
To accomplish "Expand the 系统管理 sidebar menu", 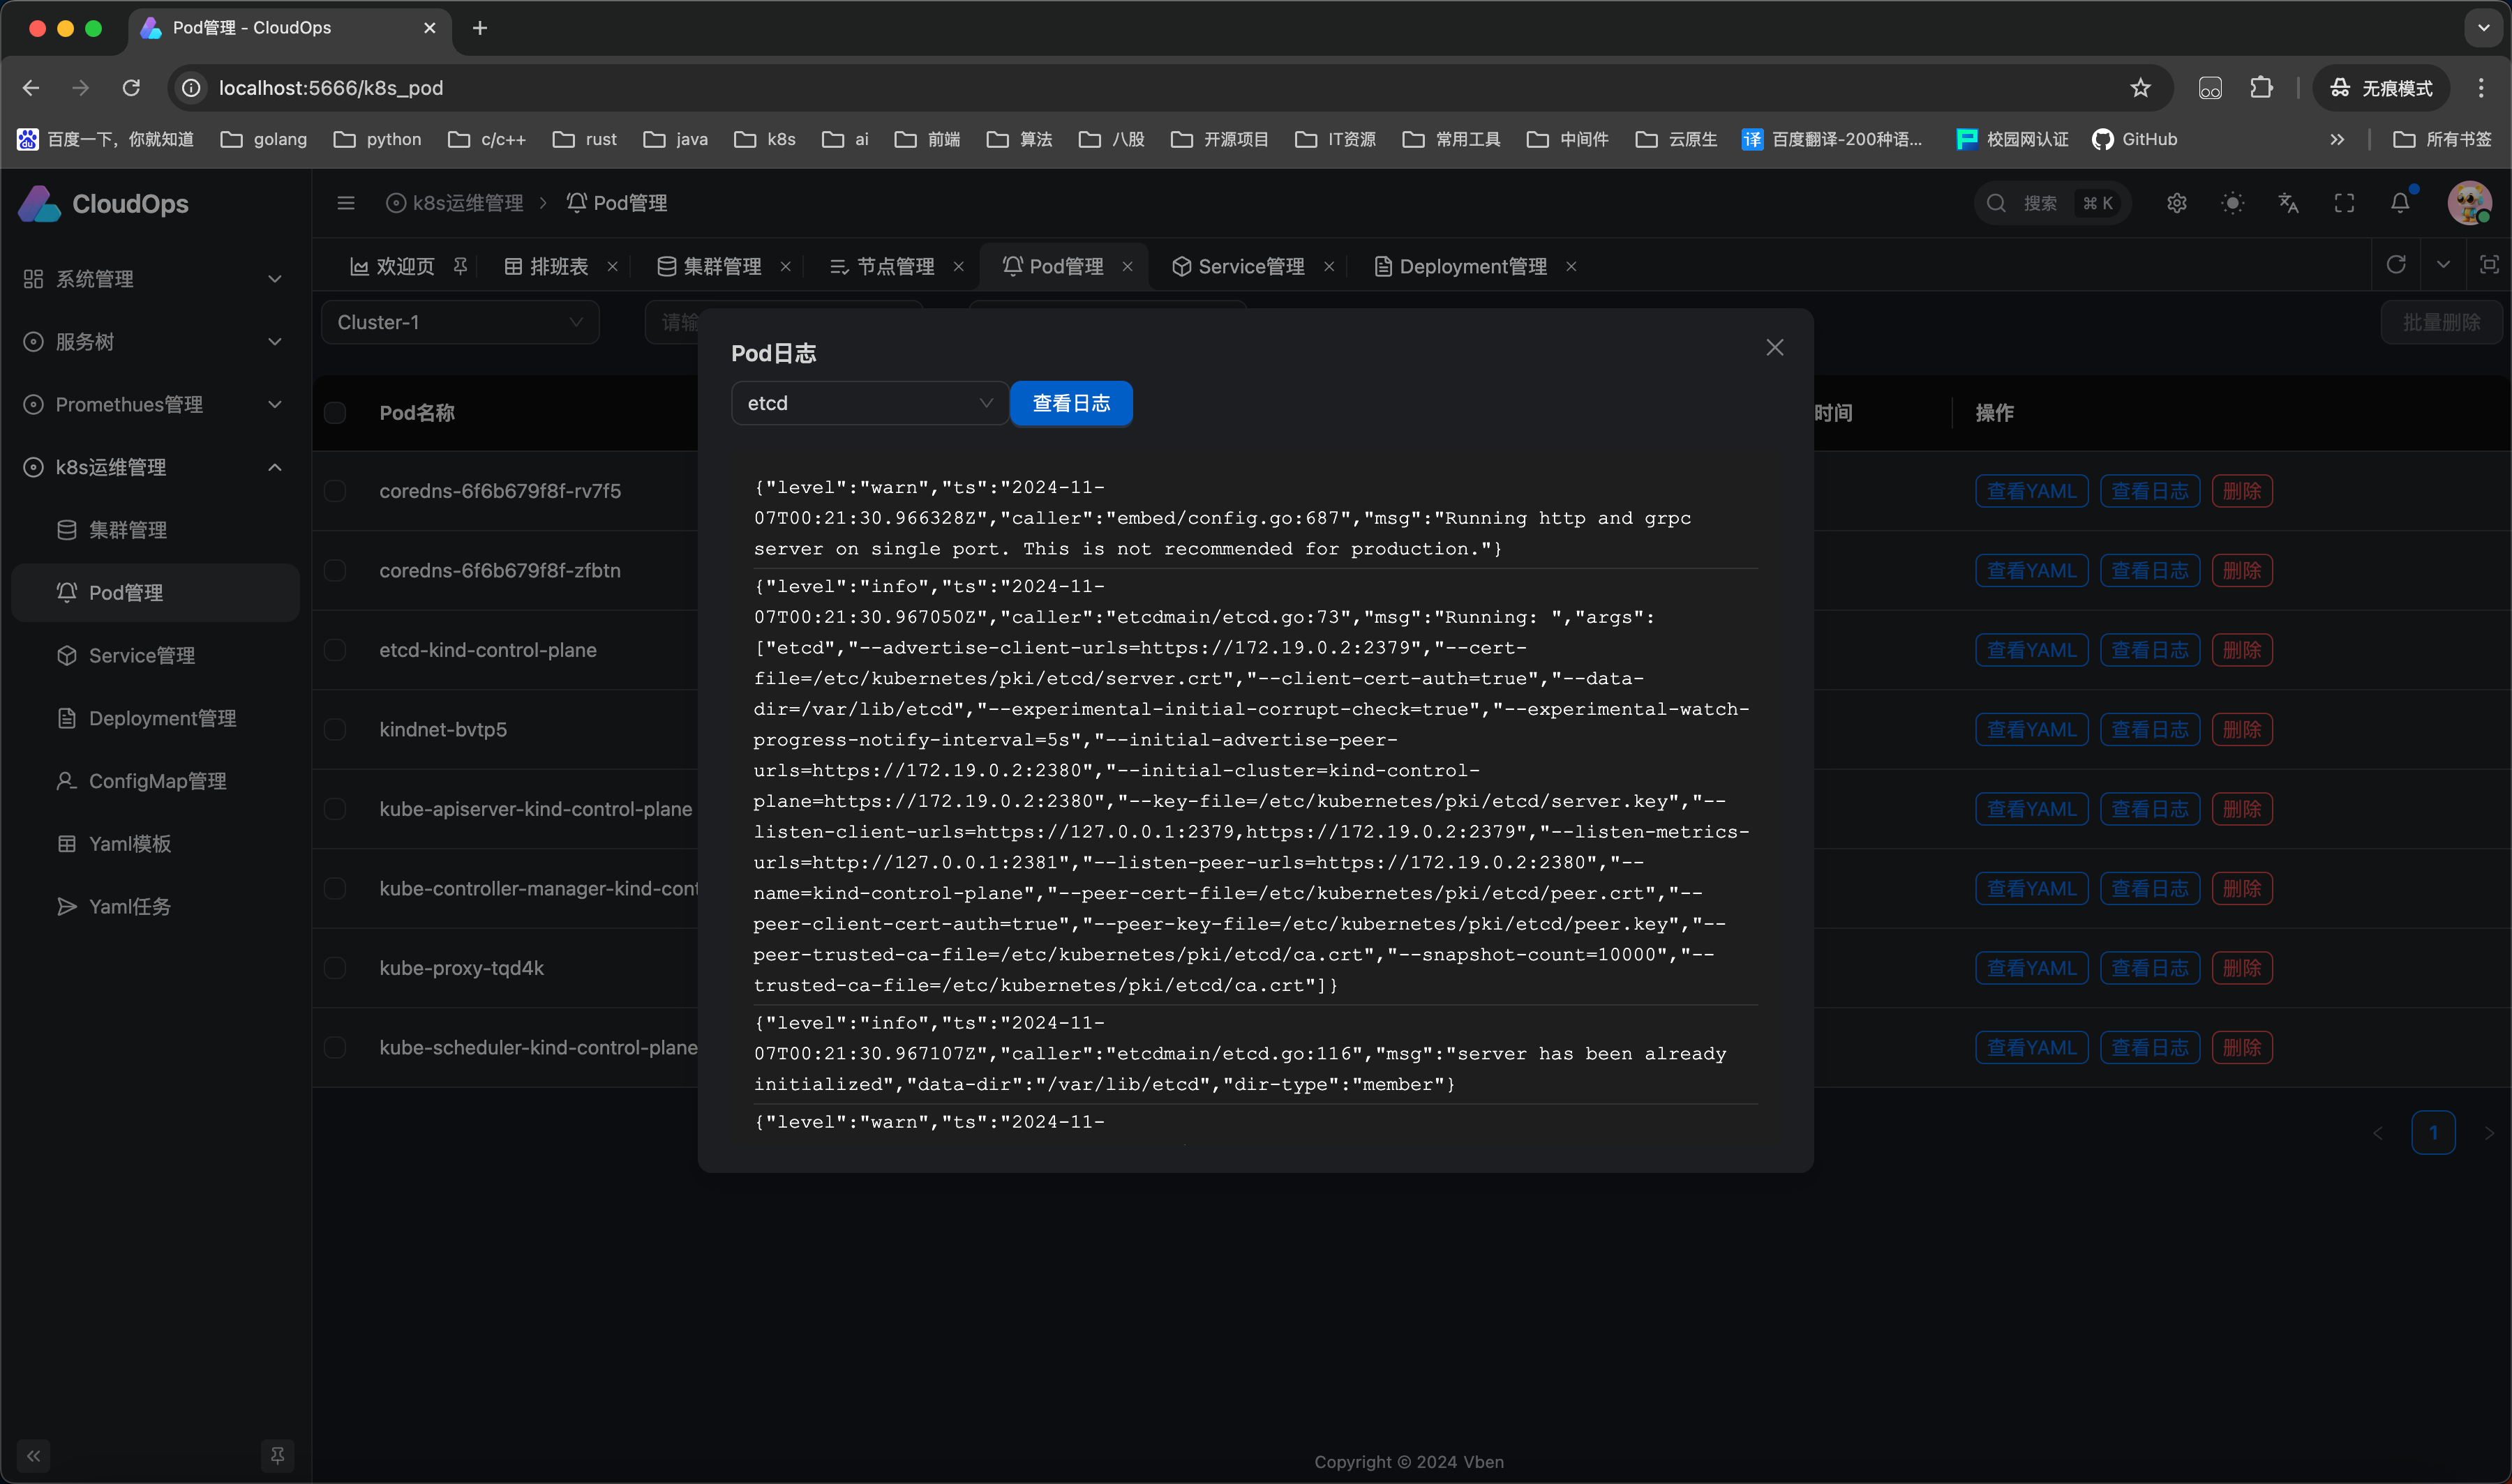I will point(155,279).
